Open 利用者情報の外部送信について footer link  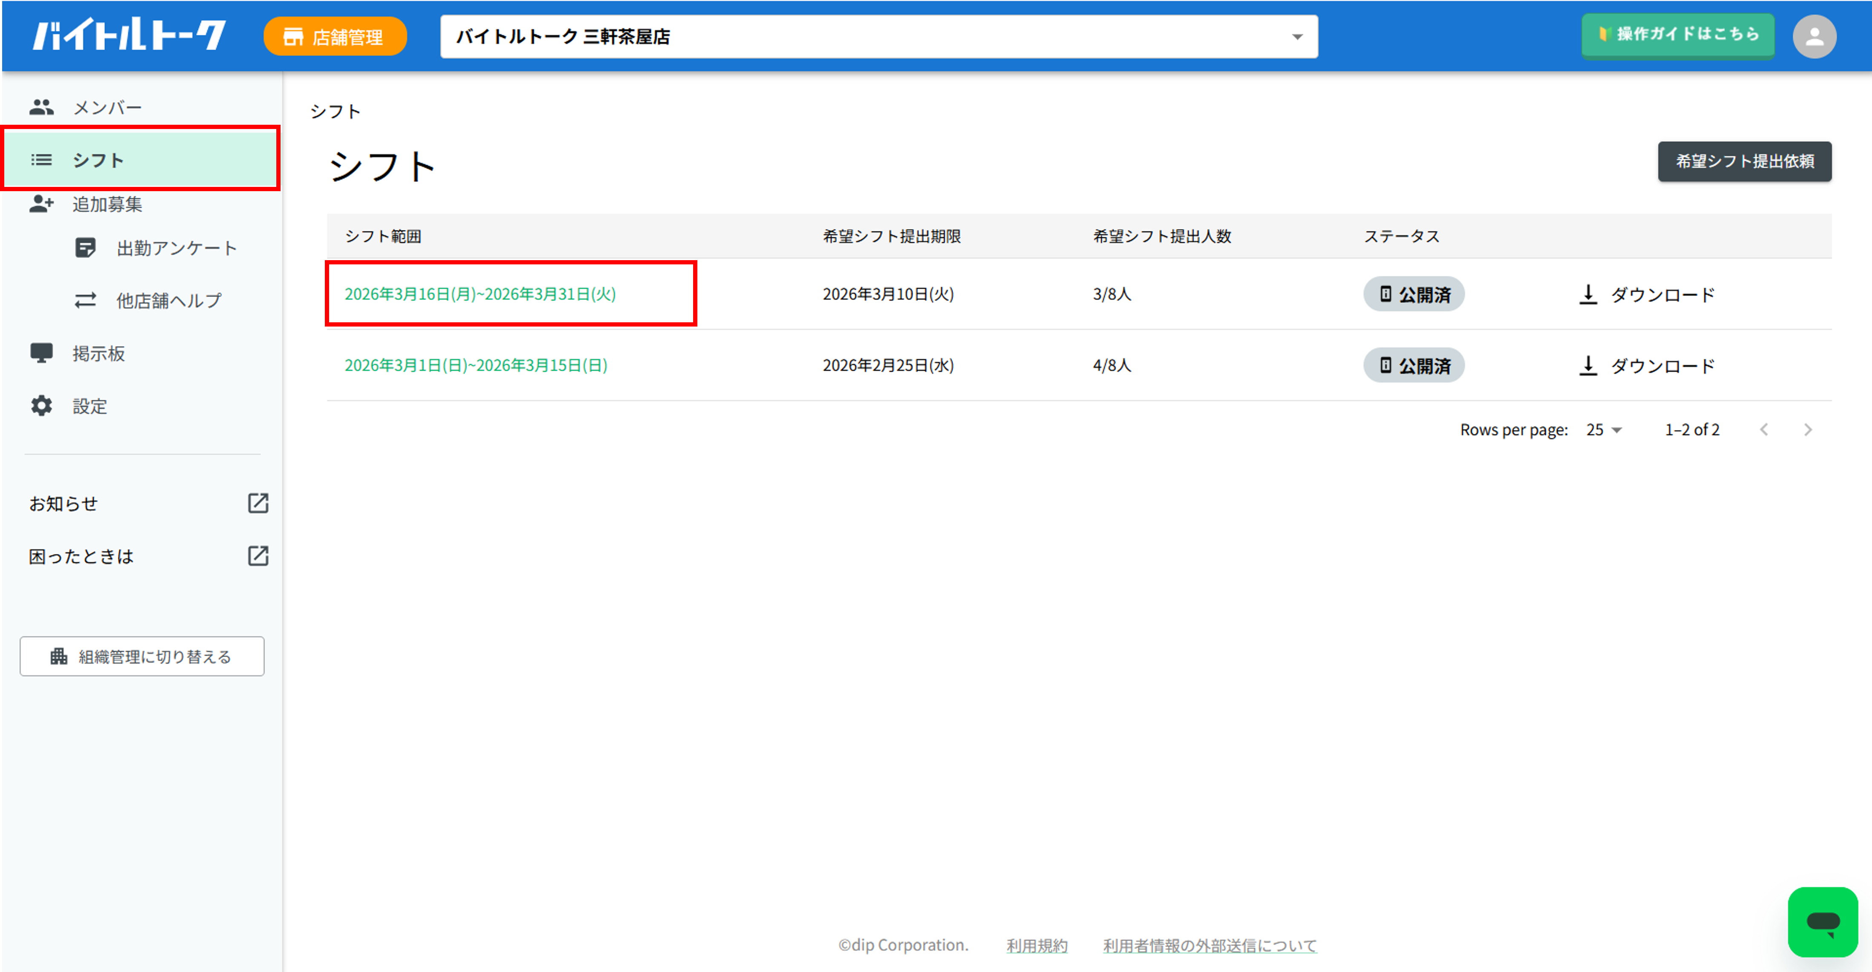click(x=1209, y=946)
